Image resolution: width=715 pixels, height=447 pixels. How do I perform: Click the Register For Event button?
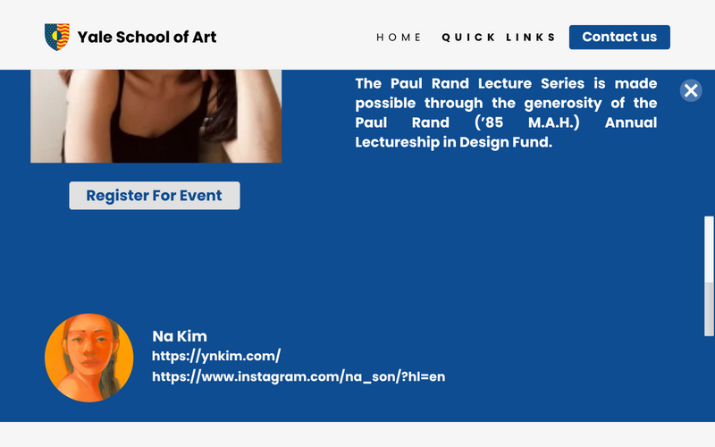coord(154,196)
